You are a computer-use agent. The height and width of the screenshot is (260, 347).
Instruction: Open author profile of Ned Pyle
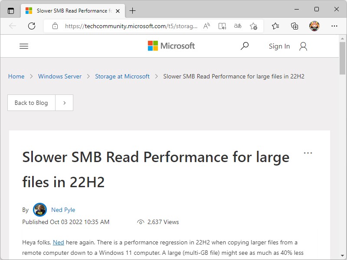[x=63, y=210]
